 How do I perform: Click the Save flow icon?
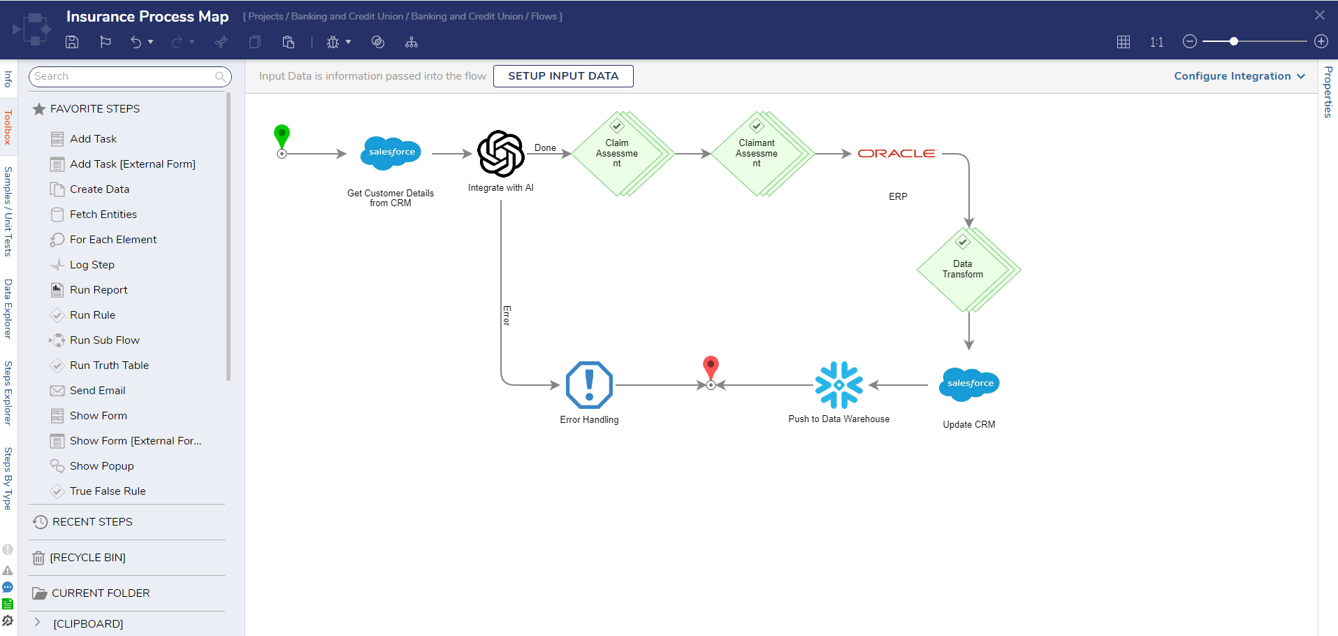pos(72,42)
